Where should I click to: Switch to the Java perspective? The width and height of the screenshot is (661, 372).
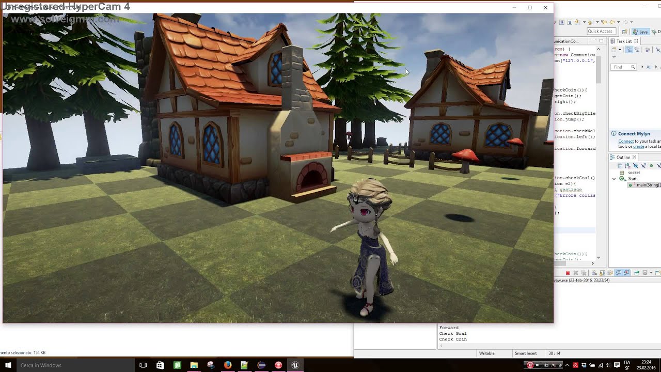pos(640,32)
